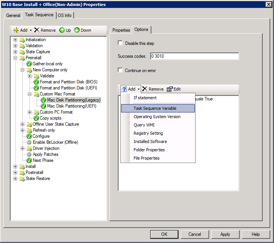274x243 pixels.
Task: Click the State Restore folder icon
Action: 22,179
